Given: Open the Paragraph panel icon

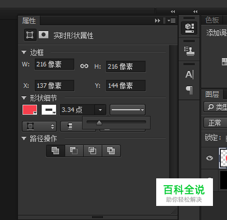Looking at the screenshot, I should [x=189, y=90].
